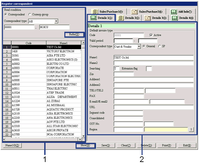Open the Add Info(7) tab

pyautogui.click(x=181, y=12)
